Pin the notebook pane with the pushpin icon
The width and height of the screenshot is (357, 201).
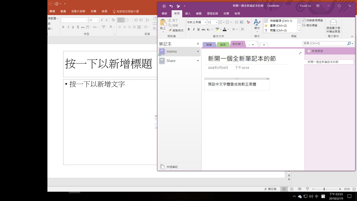point(198,44)
